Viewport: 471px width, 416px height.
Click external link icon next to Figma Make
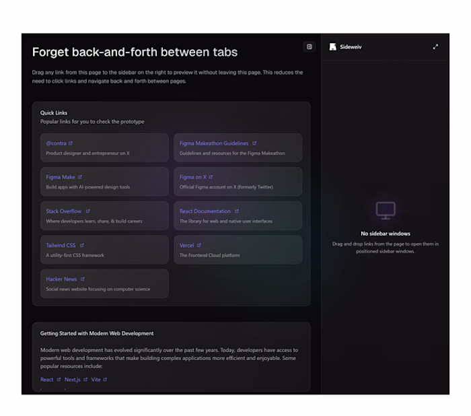point(80,177)
